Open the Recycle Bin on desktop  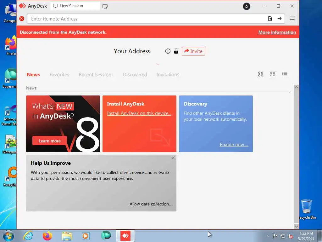coord(307,210)
